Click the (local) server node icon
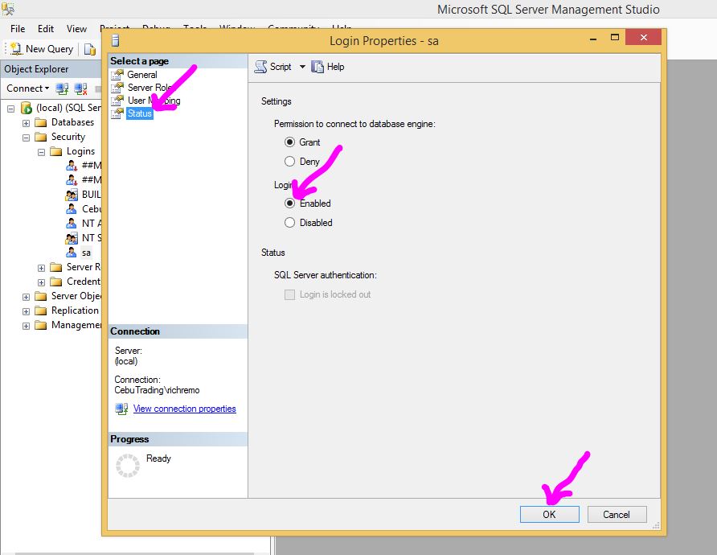The width and height of the screenshot is (717, 555). [x=27, y=108]
